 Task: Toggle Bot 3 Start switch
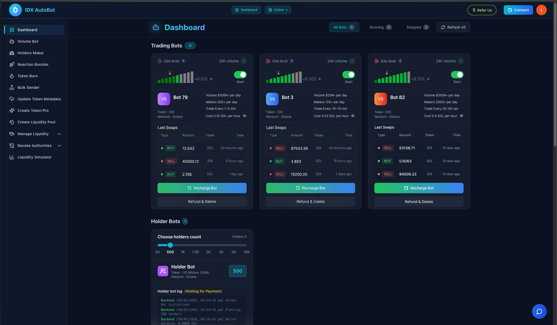click(x=348, y=75)
